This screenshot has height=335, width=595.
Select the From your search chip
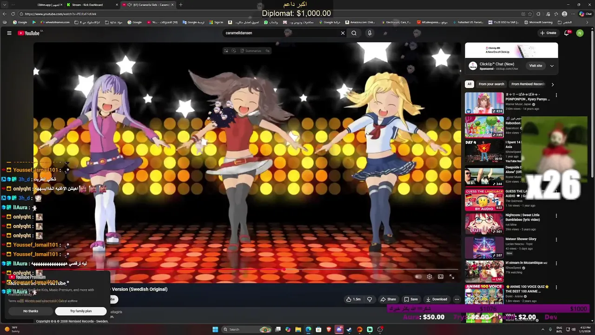click(491, 84)
